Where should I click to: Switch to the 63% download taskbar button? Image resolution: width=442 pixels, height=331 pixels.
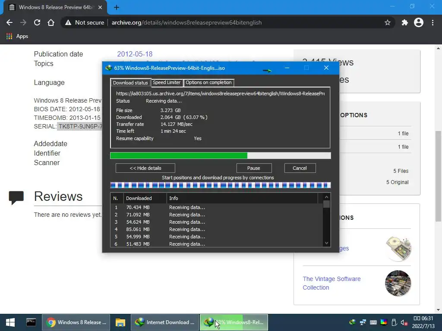tap(234, 322)
